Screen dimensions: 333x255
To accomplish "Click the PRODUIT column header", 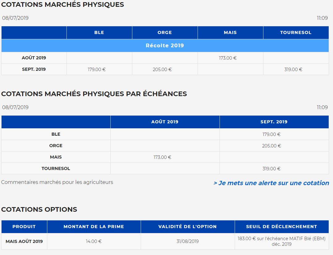I will click(x=24, y=227).
